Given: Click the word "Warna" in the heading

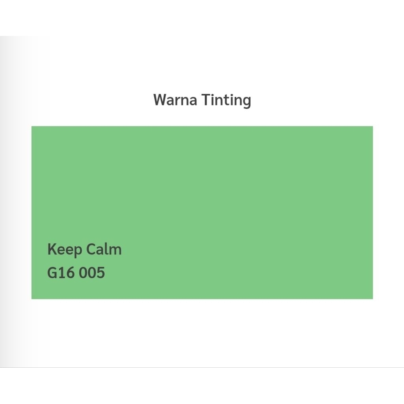Looking at the screenshot, I should point(175,100).
